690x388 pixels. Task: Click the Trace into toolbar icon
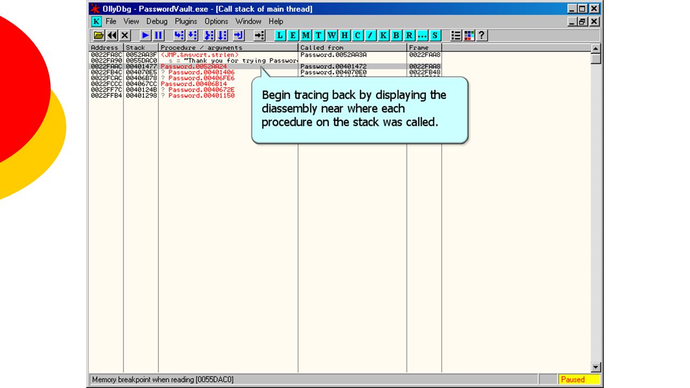[209, 36]
